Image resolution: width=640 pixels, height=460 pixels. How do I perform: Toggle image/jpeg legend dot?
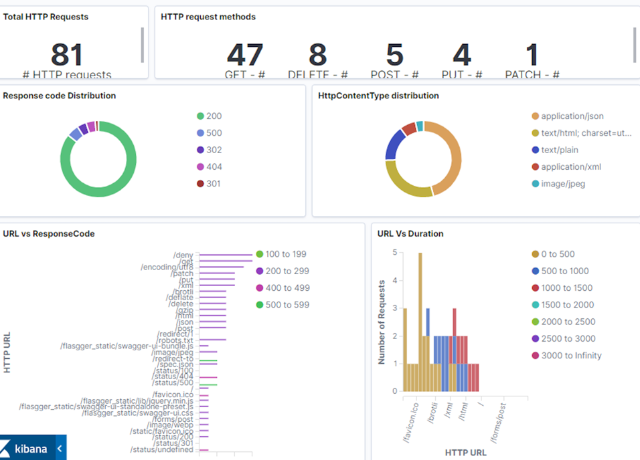536,184
